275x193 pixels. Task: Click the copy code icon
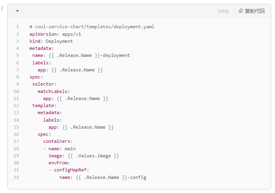tap(241, 11)
